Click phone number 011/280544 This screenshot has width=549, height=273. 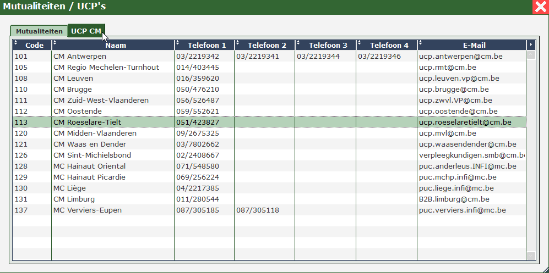[x=198, y=199]
